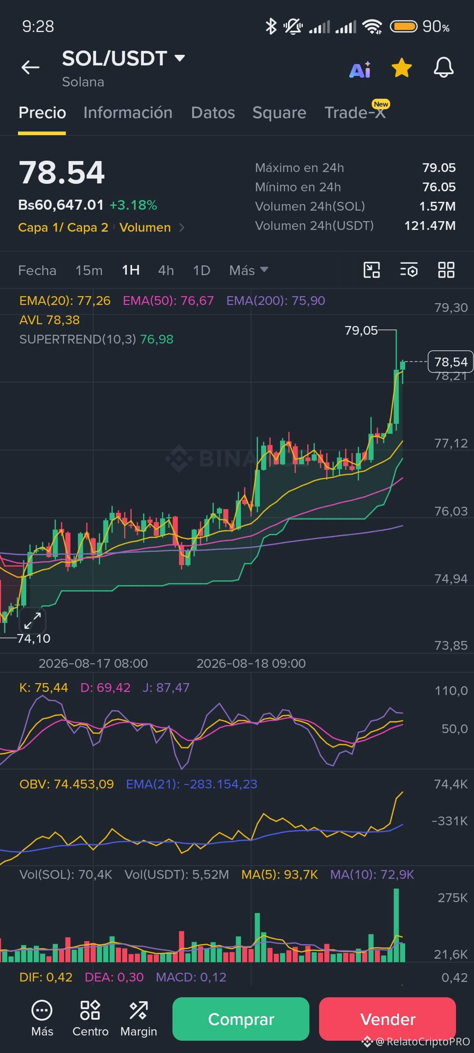Tap the large 78.54 price value
The height and width of the screenshot is (1053, 474).
pyautogui.click(x=62, y=172)
